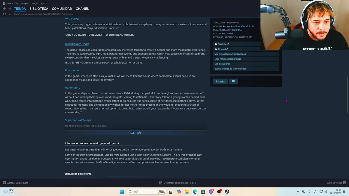The height and width of the screenshot is (196, 349).
Task: Open Discord from the taskbar
Action: point(211,192)
